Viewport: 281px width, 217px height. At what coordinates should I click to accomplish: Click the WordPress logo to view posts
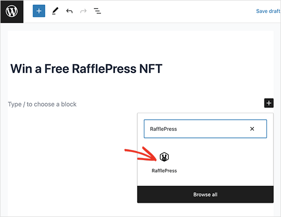pyautogui.click(x=12, y=12)
